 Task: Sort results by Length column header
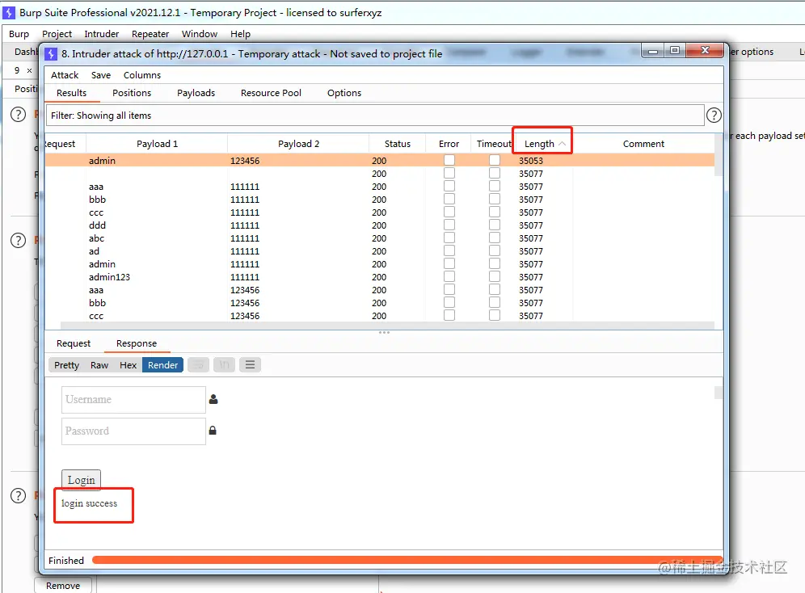pyautogui.click(x=542, y=144)
